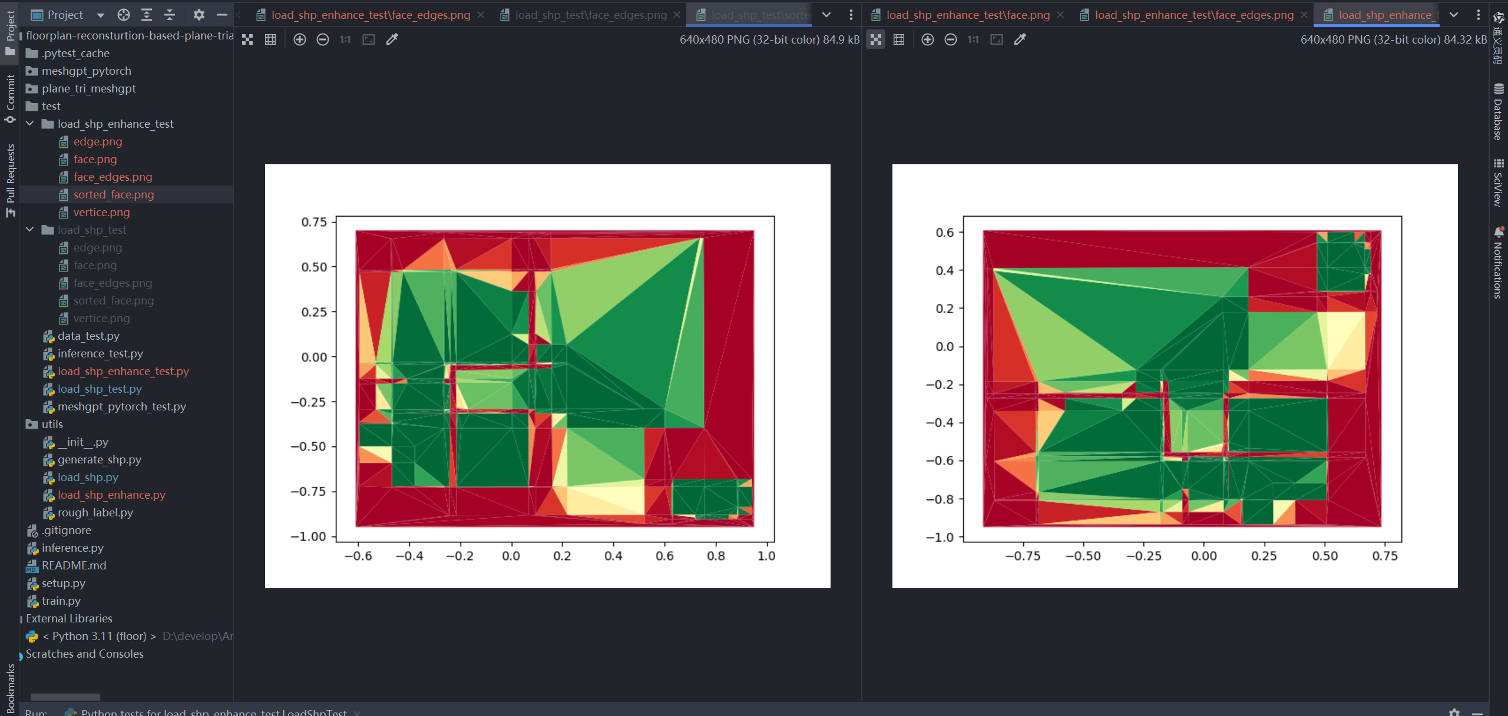Open load_shp_enhance_test.py file
1508x716 pixels.
point(123,371)
